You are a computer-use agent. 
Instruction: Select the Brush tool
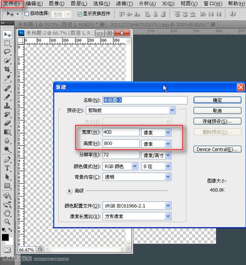(x=7, y=97)
